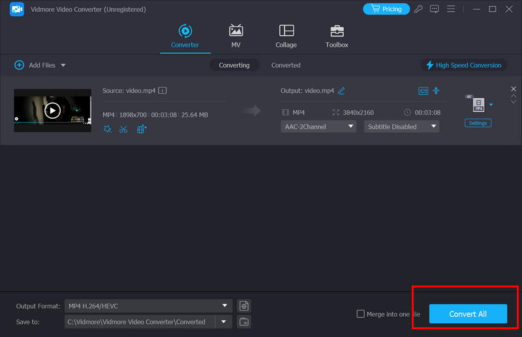Switch to the Toolbox tab
The height and width of the screenshot is (337, 522).
[x=337, y=37]
